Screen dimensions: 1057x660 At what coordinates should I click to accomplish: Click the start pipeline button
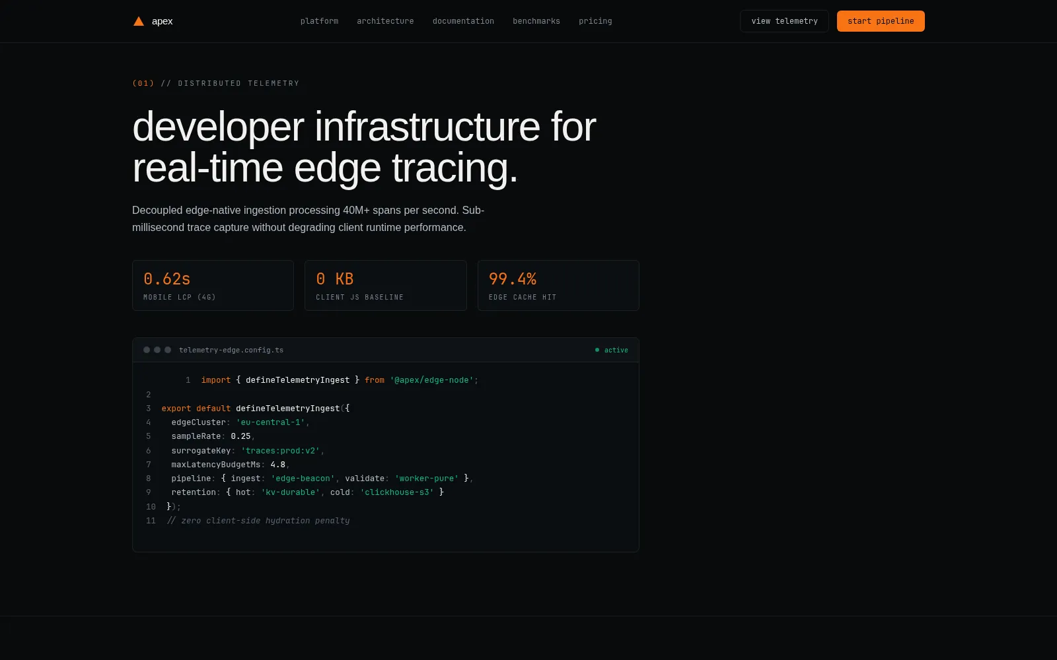881,21
